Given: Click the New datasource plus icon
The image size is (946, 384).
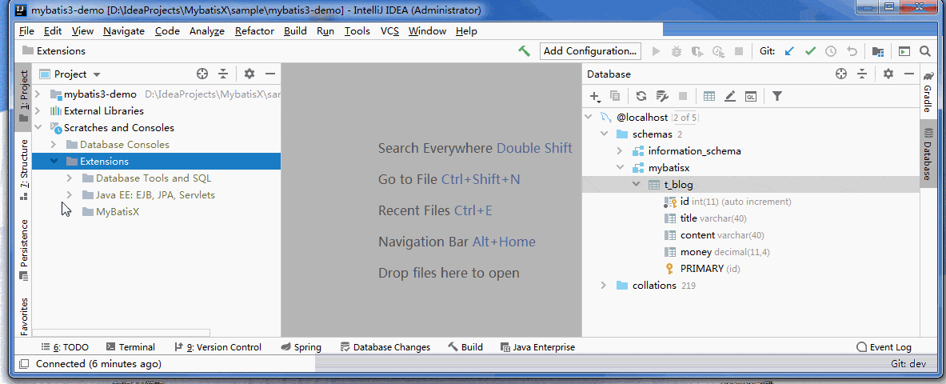Looking at the screenshot, I should (595, 96).
